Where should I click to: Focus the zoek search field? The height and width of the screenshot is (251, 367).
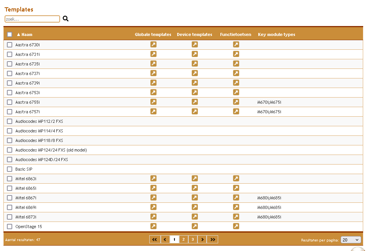(32, 19)
